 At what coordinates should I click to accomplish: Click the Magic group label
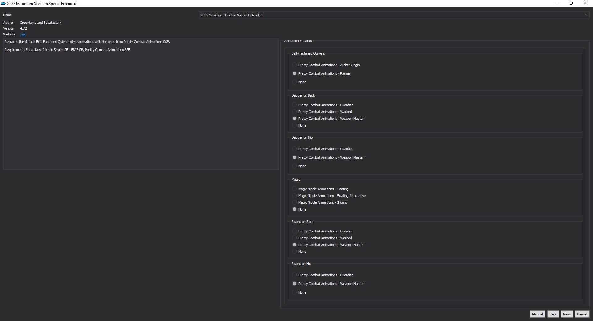(296, 179)
